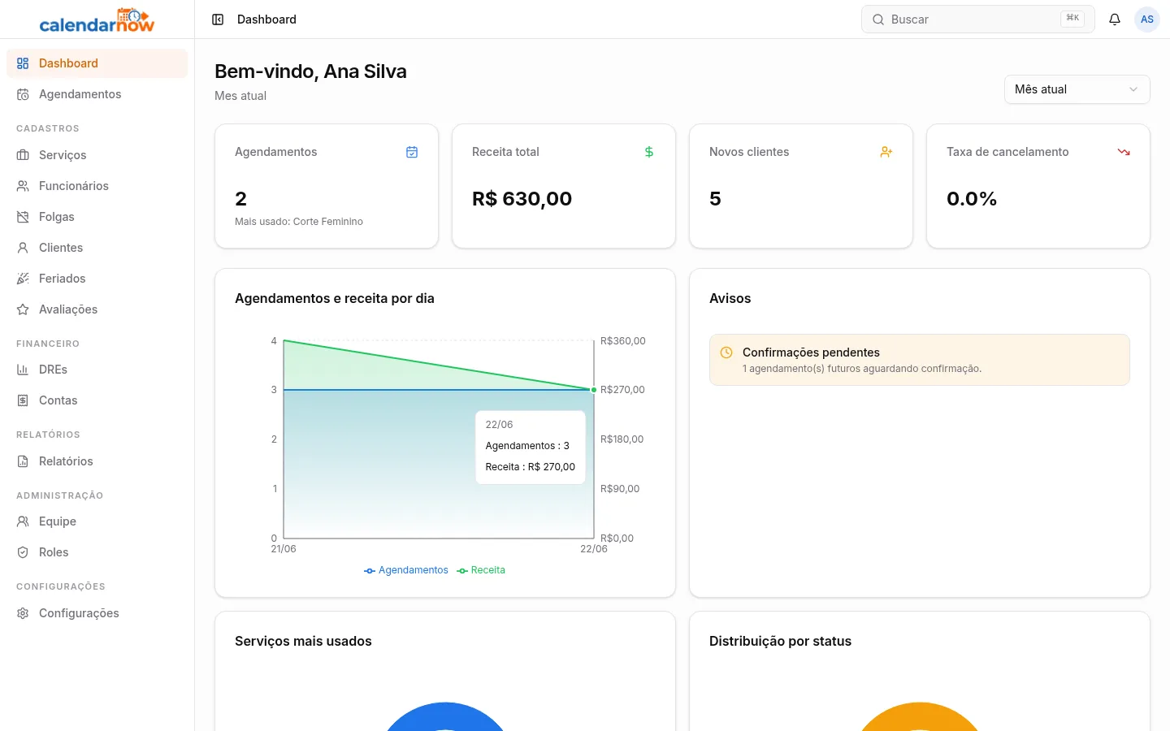
Task: Click the Funcionários people icon
Action: pyautogui.click(x=23, y=186)
